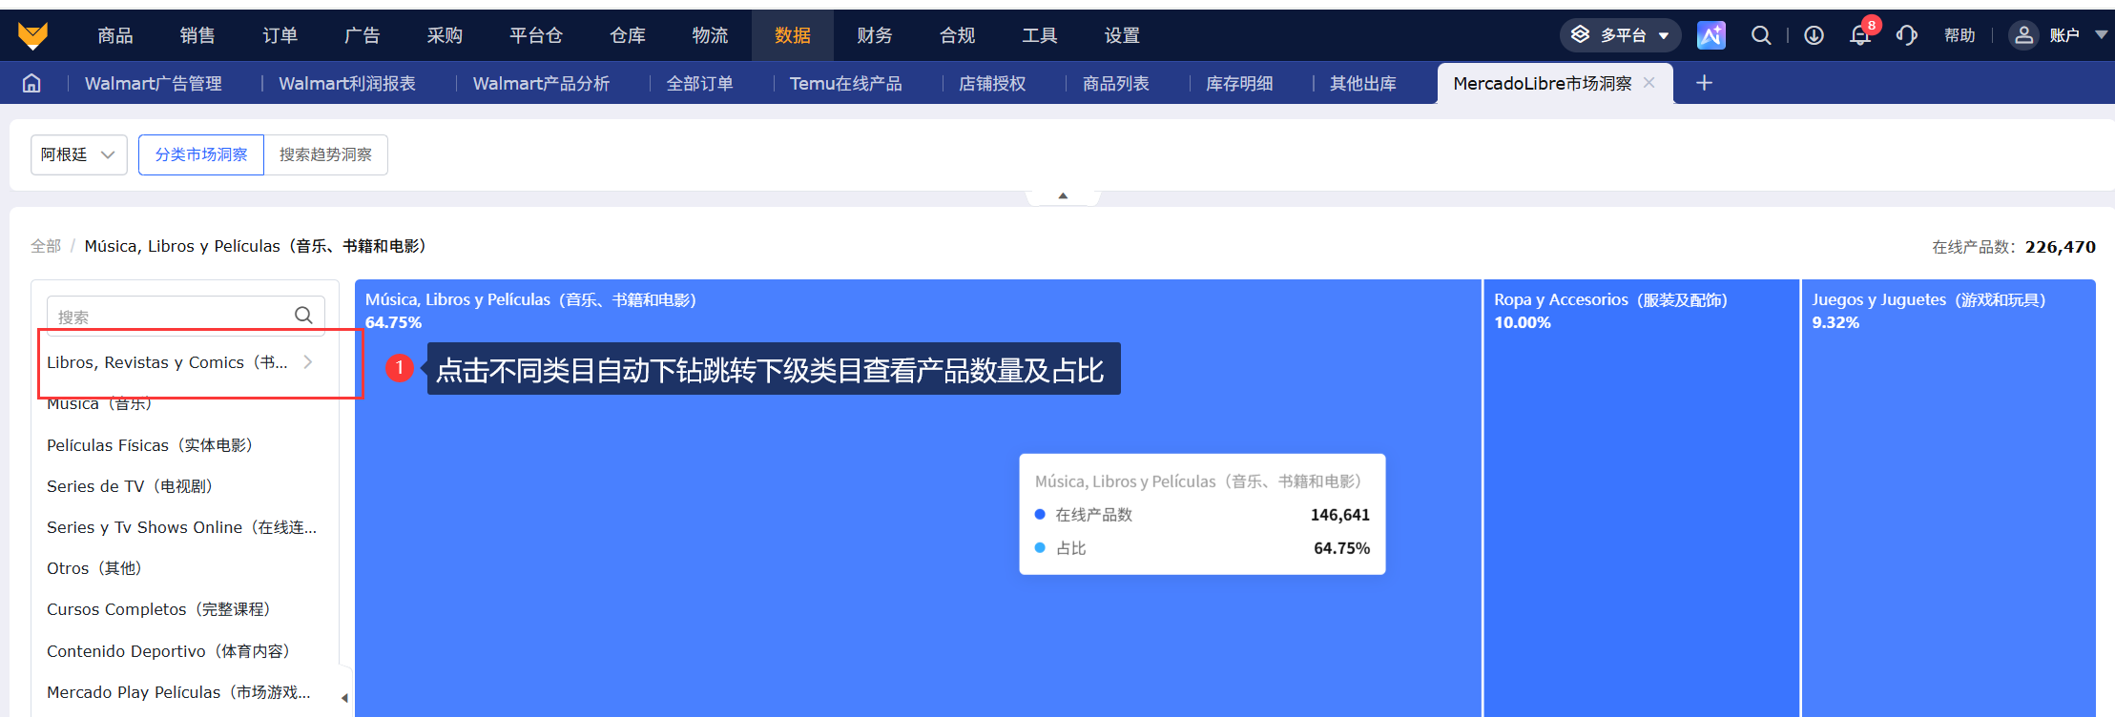Open the 订单 menu

point(280,35)
